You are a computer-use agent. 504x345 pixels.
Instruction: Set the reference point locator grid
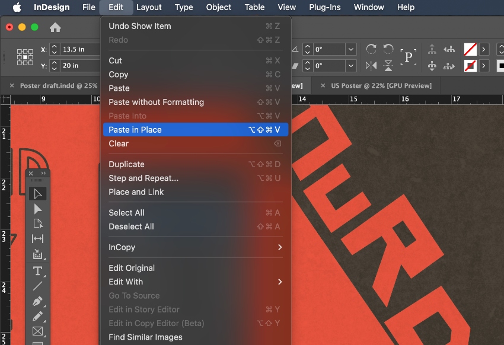pos(25,57)
